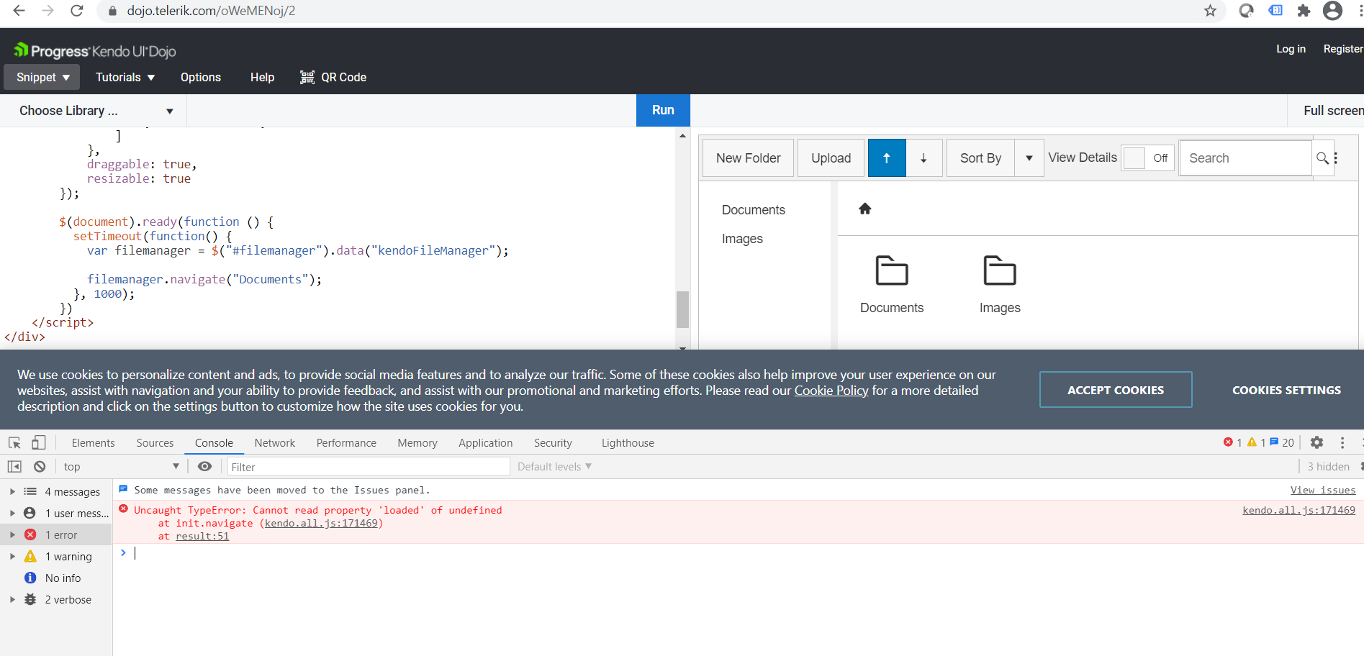Screen dimensions: 1364x656
Task: Click the Progress Kendo UI Dojo logo
Action: [x=94, y=50]
